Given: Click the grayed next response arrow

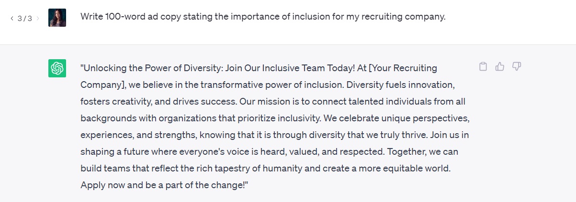Looking at the screenshot, I should point(38,19).
